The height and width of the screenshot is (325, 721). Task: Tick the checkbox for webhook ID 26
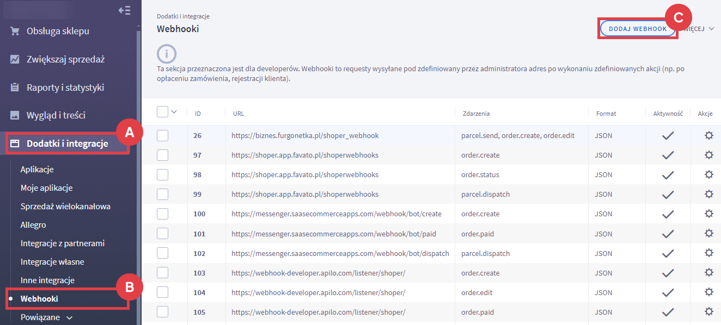pos(162,135)
